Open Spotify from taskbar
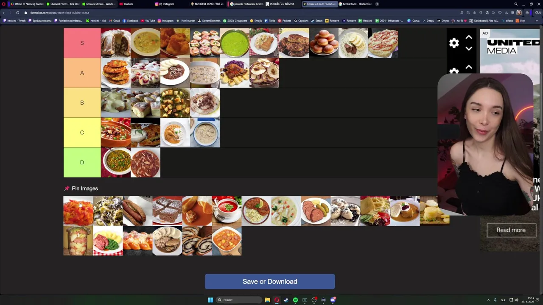Screen dimensions: 543x305 (295, 300)
